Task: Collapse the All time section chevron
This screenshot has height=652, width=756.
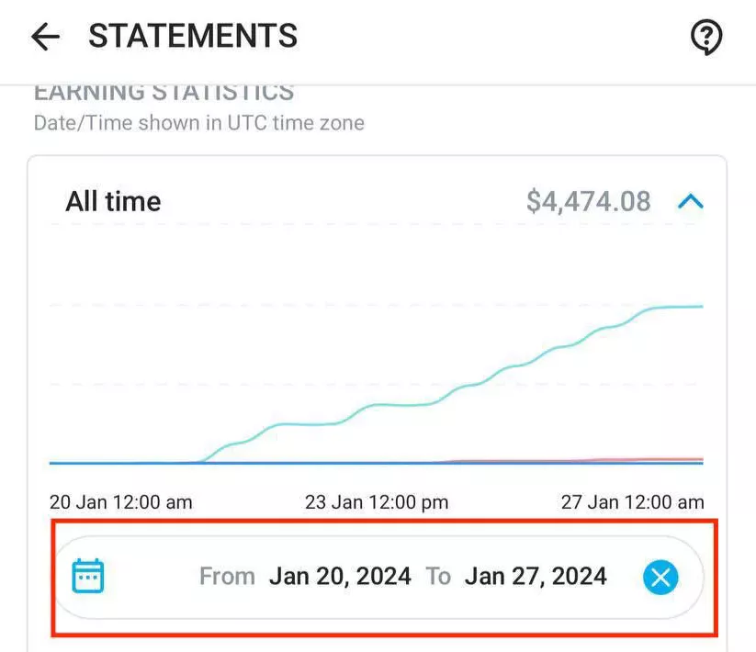Action: coord(691,201)
